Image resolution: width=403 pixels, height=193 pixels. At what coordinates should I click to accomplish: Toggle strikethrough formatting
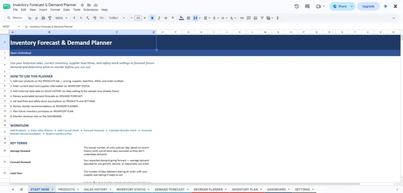point(166,18)
